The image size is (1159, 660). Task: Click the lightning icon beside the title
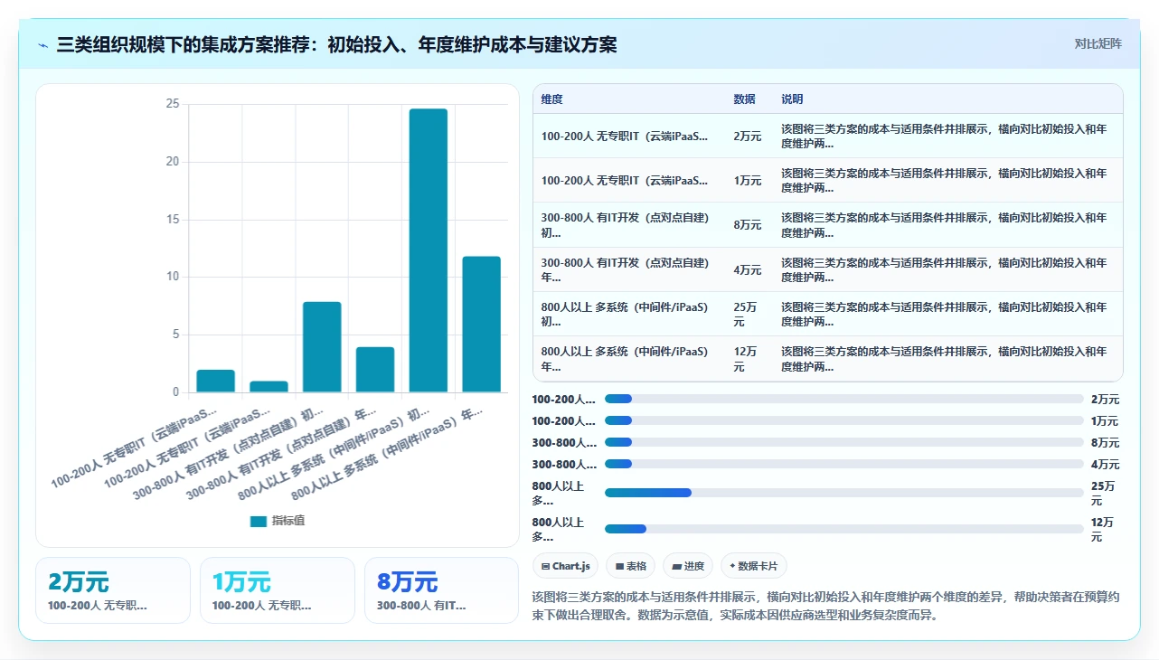click(43, 45)
